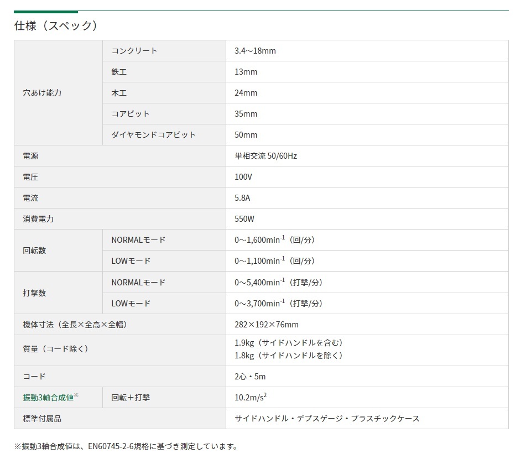Image resolution: width=521 pixels, height=469 pixels.
Task: Select the 穴あけ能力 row header
Action: [x=42, y=93]
